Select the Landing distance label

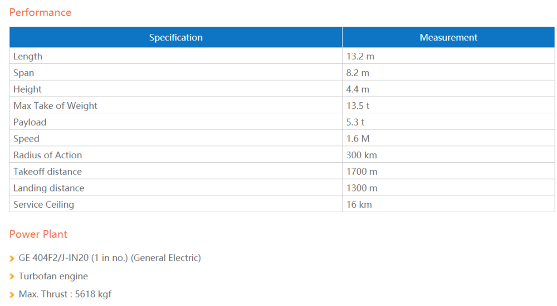48,188
